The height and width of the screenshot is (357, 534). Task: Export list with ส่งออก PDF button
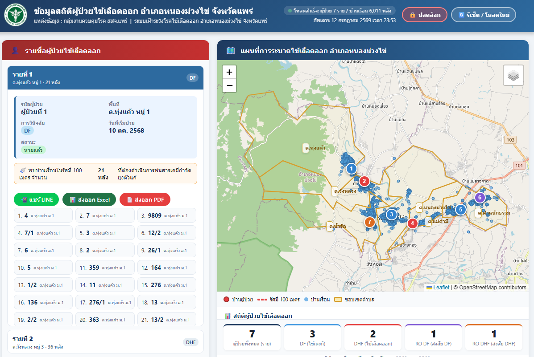(x=145, y=199)
